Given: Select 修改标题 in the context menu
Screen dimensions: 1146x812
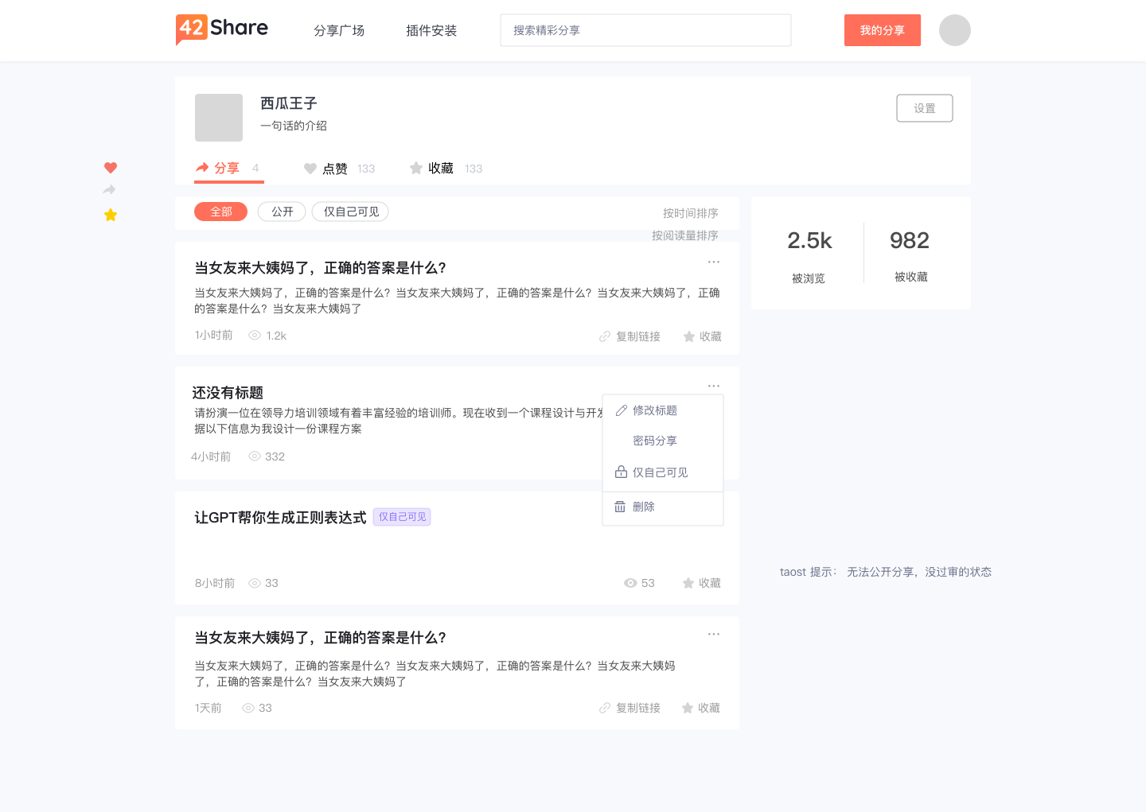Looking at the screenshot, I should [663, 410].
